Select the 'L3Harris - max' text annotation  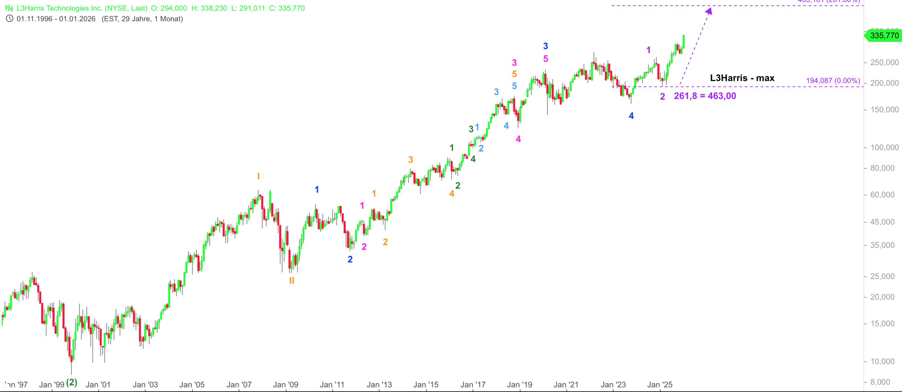(742, 78)
